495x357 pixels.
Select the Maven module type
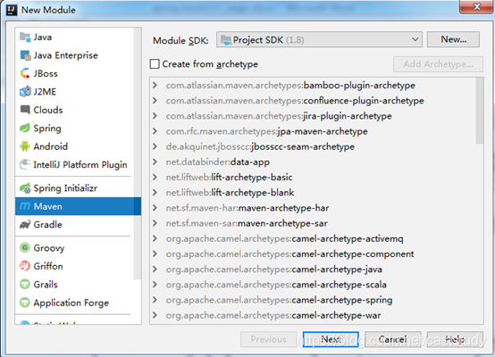pos(78,206)
